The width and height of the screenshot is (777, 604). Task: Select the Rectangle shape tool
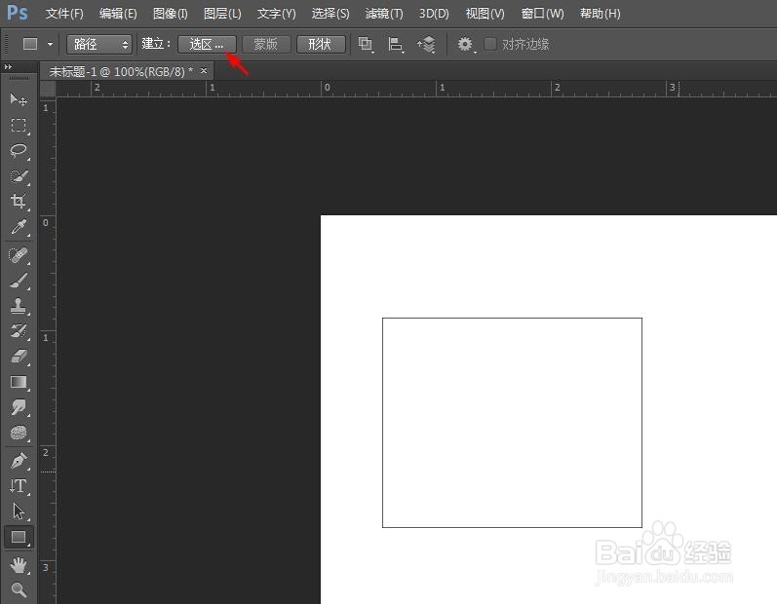point(19,537)
